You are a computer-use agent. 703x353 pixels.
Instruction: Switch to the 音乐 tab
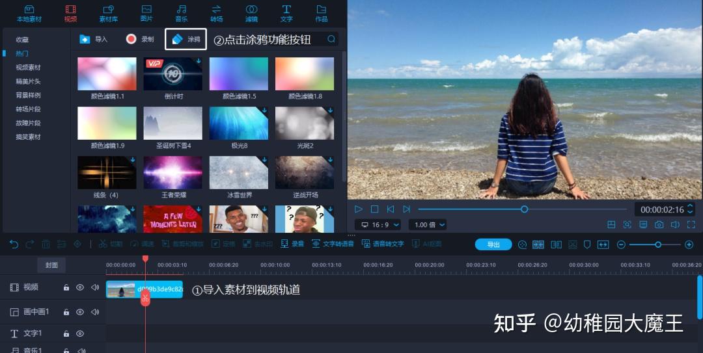[181, 14]
